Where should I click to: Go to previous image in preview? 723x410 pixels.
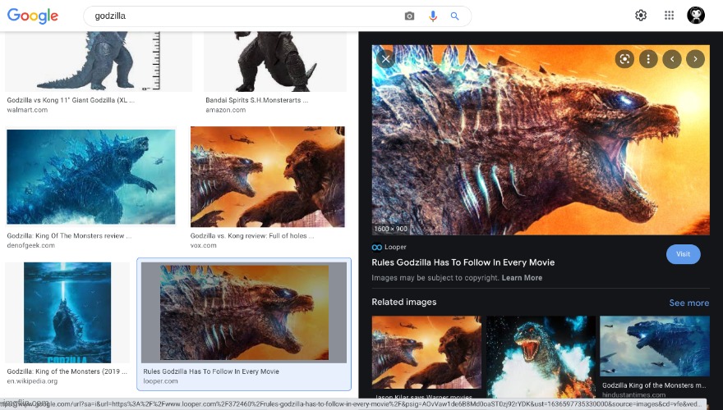[672, 59]
